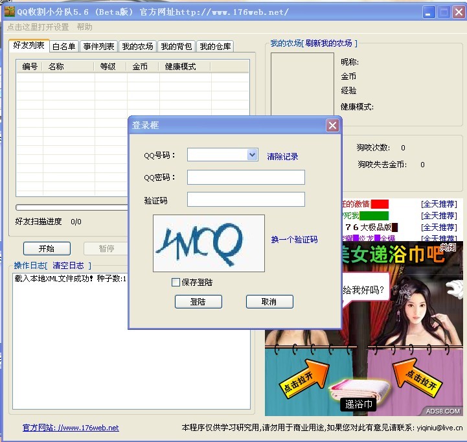
Task: Click the 健康模式 column header
Action: pos(185,67)
